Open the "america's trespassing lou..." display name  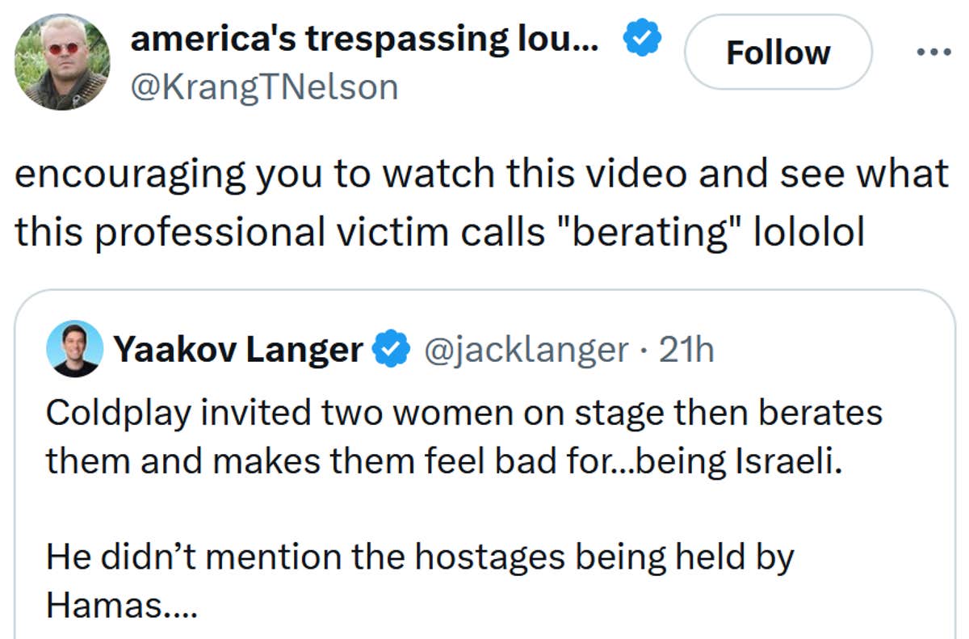click(x=364, y=38)
